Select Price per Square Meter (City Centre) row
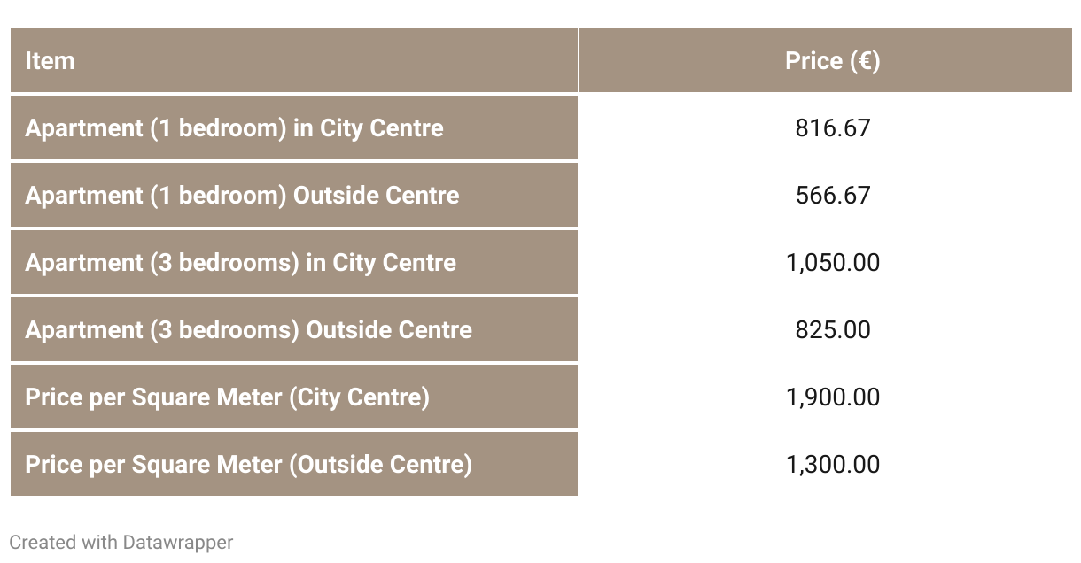1081x563 pixels. pyautogui.click(x=541, y=397)
